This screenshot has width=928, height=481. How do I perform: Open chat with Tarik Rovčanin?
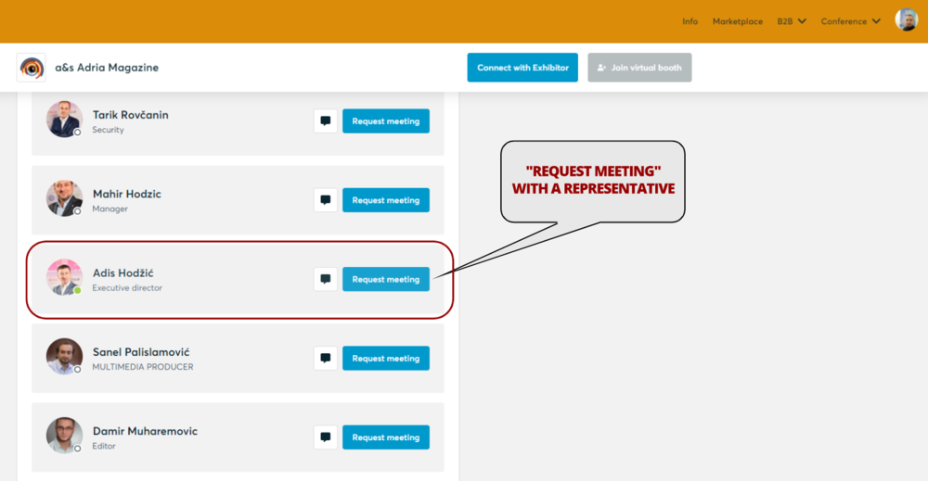click(x=326, y=121)
